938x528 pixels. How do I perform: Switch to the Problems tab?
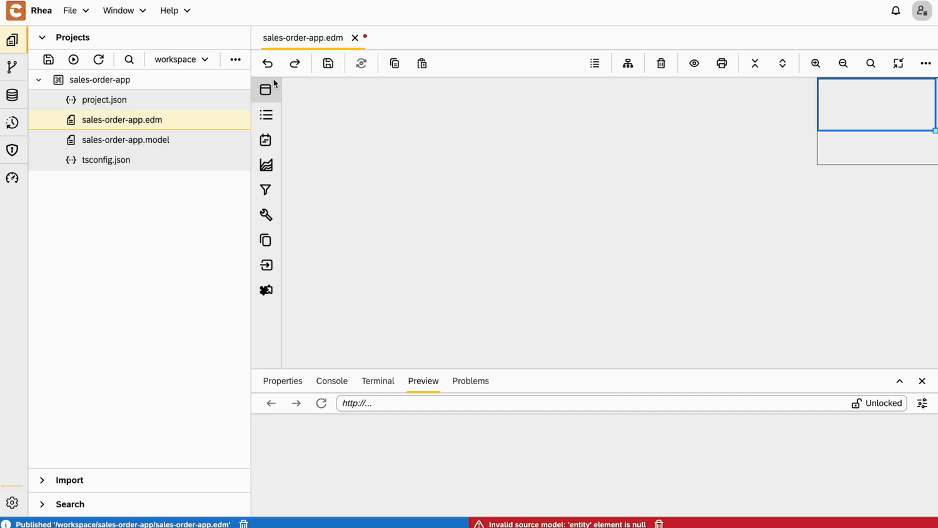click(471, 381)
